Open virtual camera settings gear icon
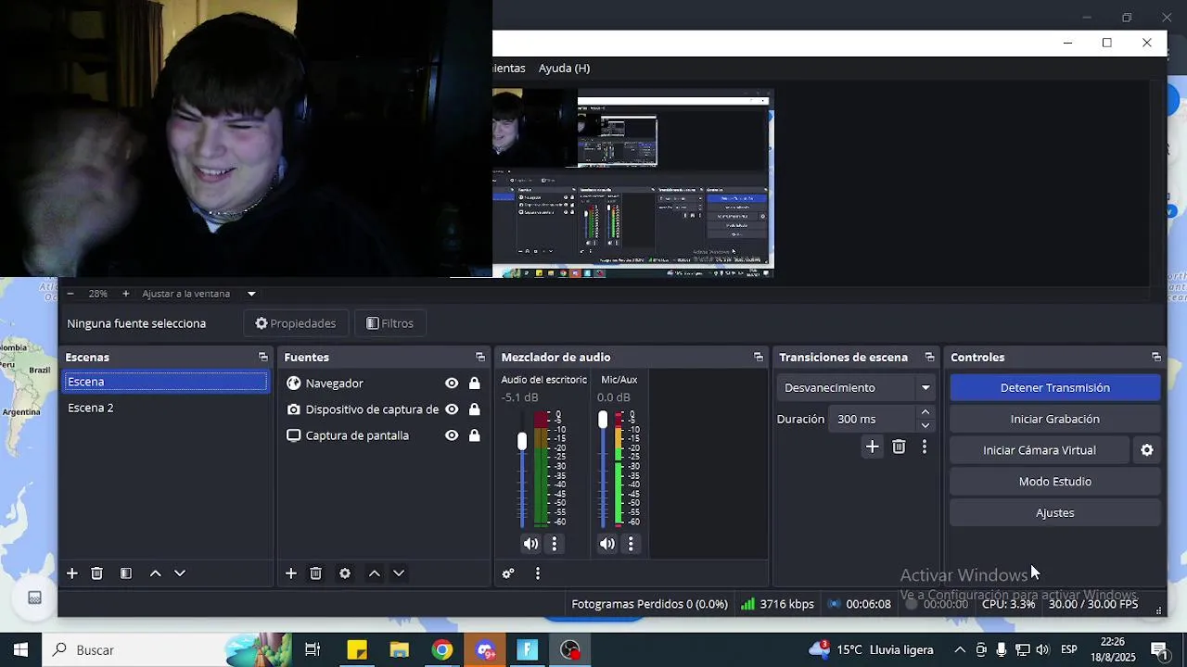The height and width of the screenshot is (667, 1187). point(1147,450)
